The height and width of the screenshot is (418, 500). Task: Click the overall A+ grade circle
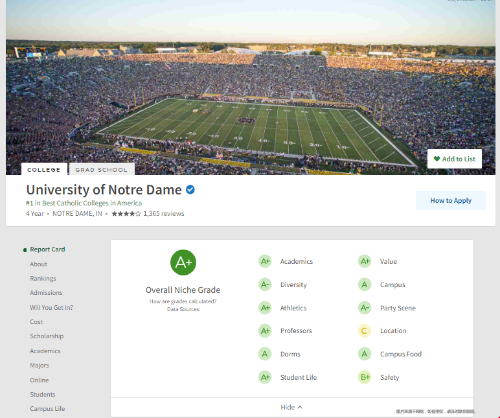[183, 262]
